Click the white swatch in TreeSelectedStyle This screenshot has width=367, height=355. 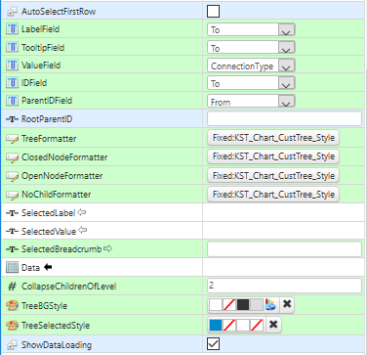pos(243,325)
